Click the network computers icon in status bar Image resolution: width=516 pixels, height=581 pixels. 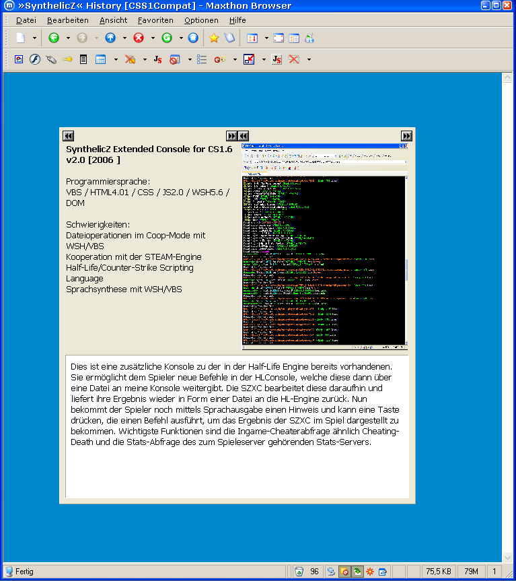[x=331, y=572]
